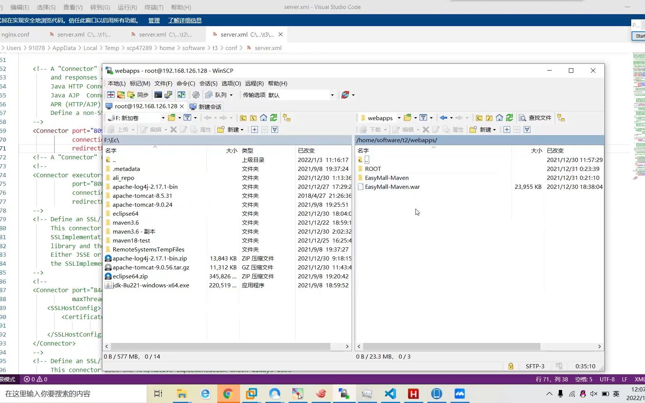
Task: Click the remote panel open-directory folder icon
Action: click(x=408, y=118)
